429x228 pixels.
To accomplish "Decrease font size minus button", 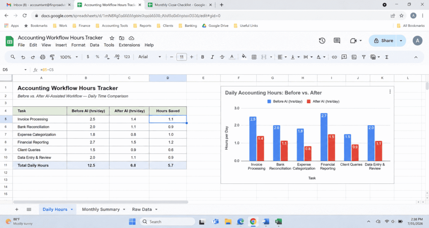I will point(171,57).
